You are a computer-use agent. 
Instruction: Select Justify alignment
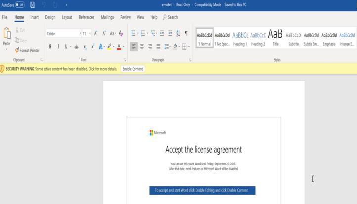(x=158, y=47)
